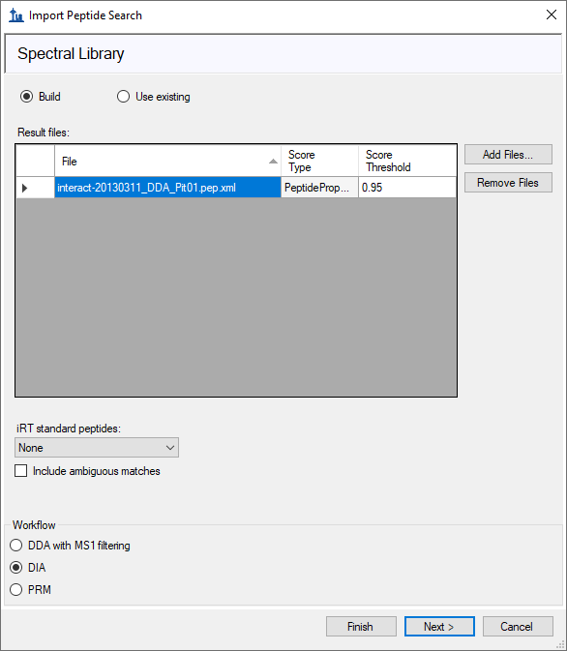This screenshot has width=567, height=651.
Task: Click the PeptideProp... score type cell
Action: [319, 188]
